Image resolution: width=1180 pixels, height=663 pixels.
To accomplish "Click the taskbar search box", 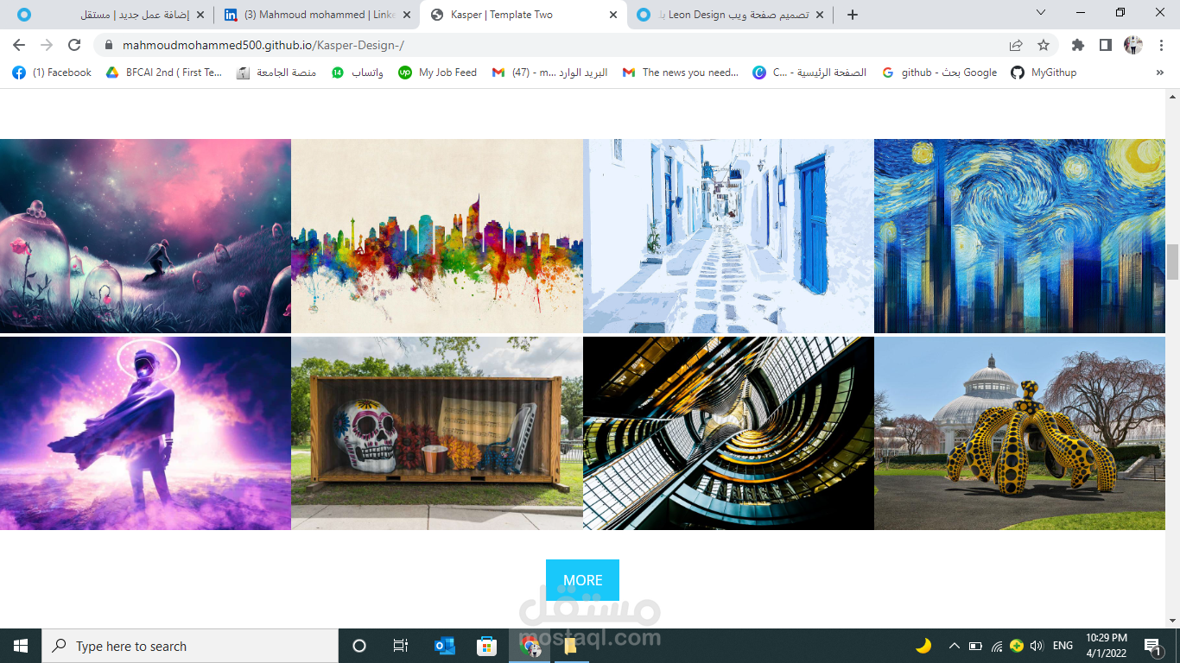I will tap(190, 646).
